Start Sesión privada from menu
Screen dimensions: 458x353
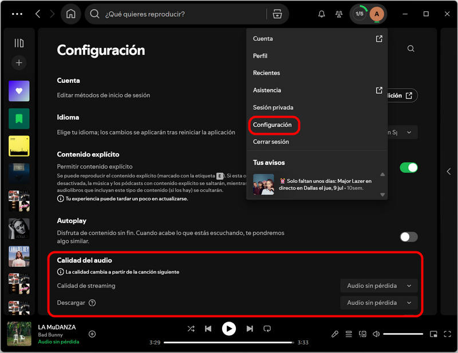(x=317, y=107)
